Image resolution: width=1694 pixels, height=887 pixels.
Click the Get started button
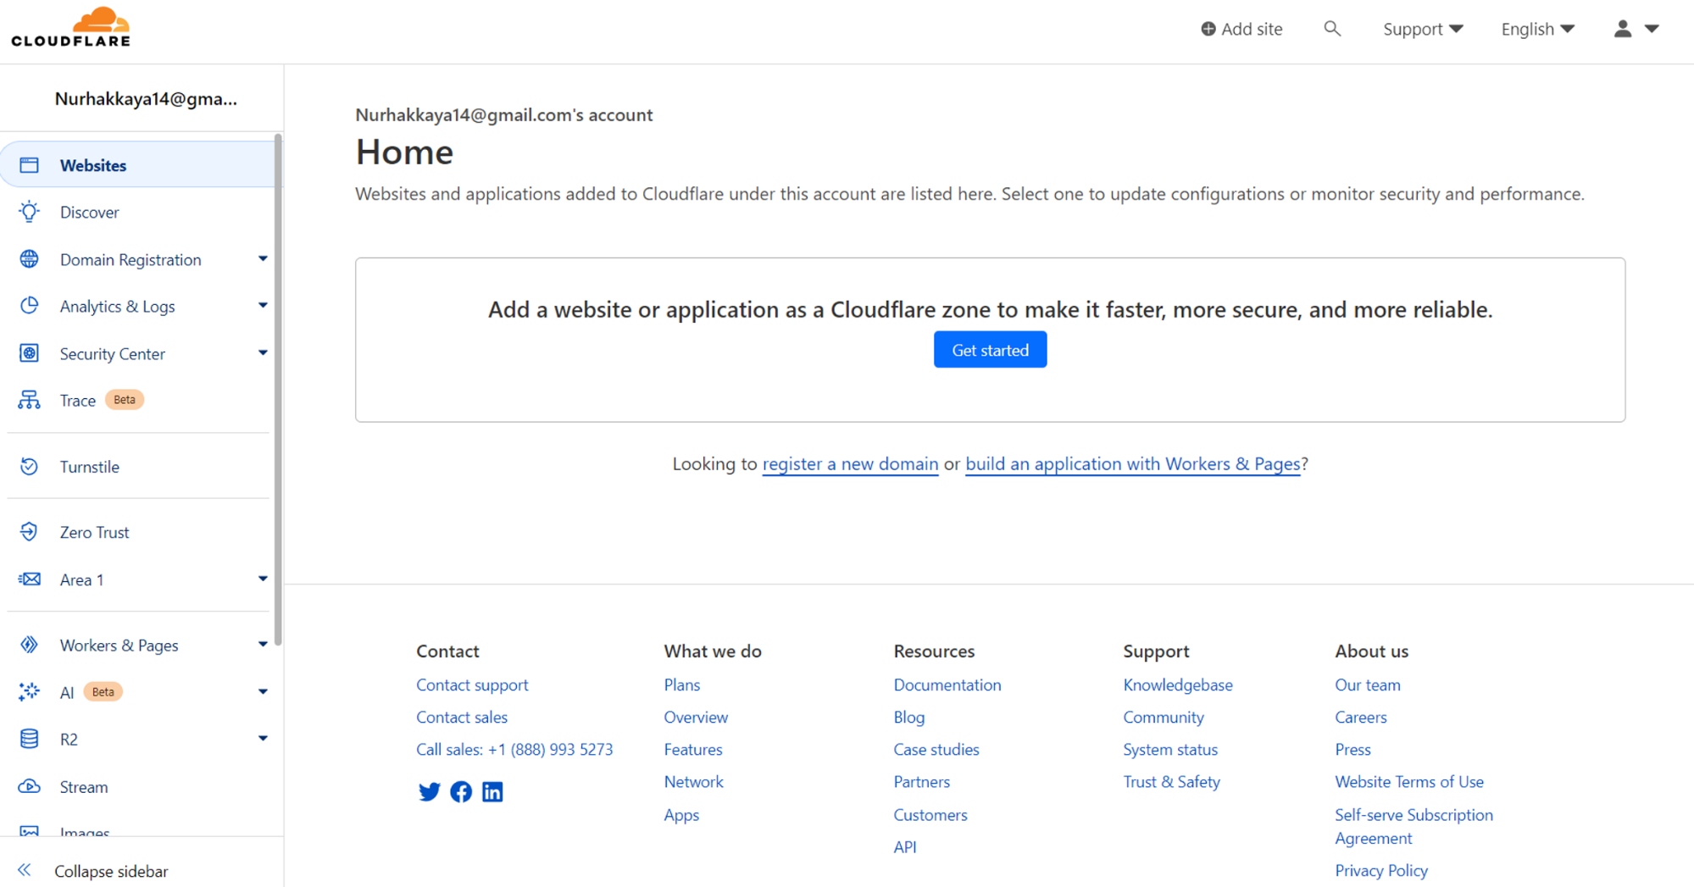click(990, 349)
